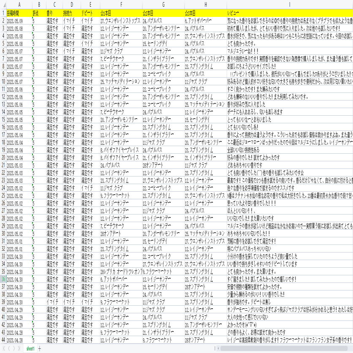Select the date cell '2023.05.09' in row 2

click(x=19, y=21)
